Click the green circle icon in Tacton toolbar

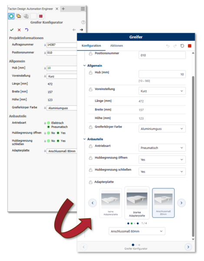11,16
